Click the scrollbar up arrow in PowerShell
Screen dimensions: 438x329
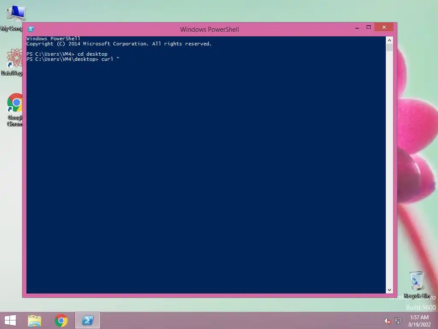coord(389,40)
